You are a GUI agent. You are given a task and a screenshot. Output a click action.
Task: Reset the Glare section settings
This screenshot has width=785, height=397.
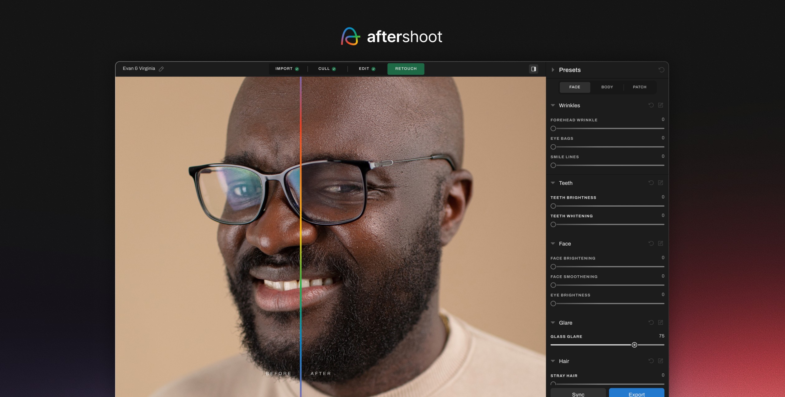(x=651, y=322)
